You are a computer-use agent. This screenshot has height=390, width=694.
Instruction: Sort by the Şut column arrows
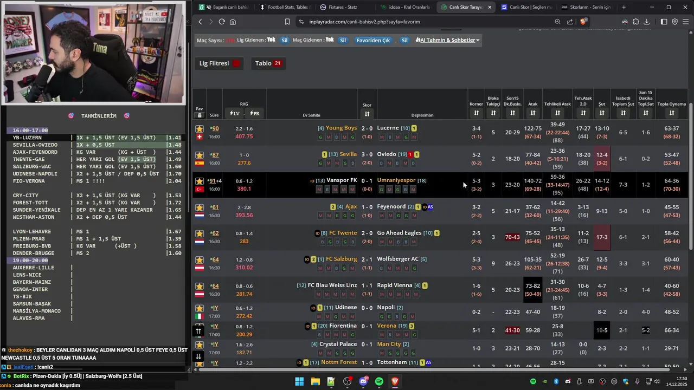click(602, 113)
